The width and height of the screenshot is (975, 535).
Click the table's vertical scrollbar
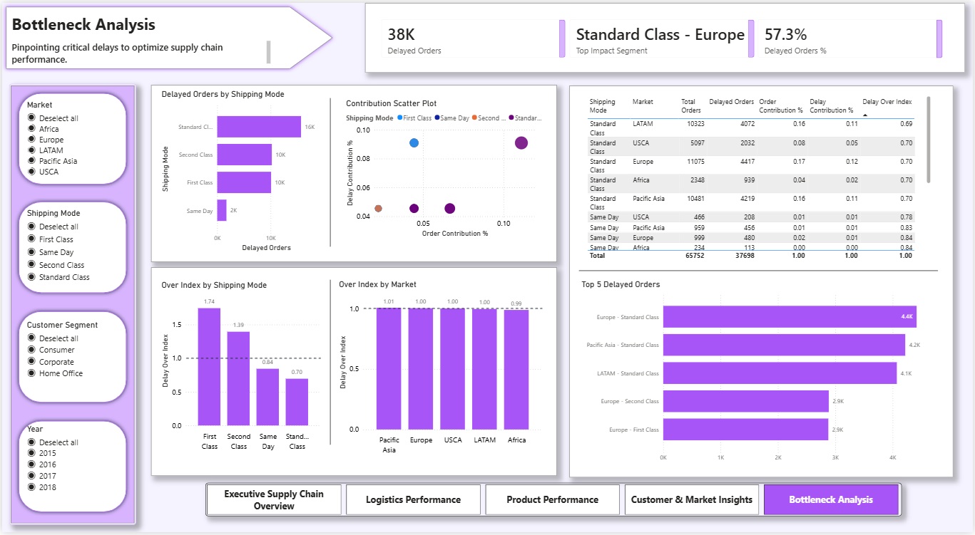pyautogui.click(x=928, y=140)
